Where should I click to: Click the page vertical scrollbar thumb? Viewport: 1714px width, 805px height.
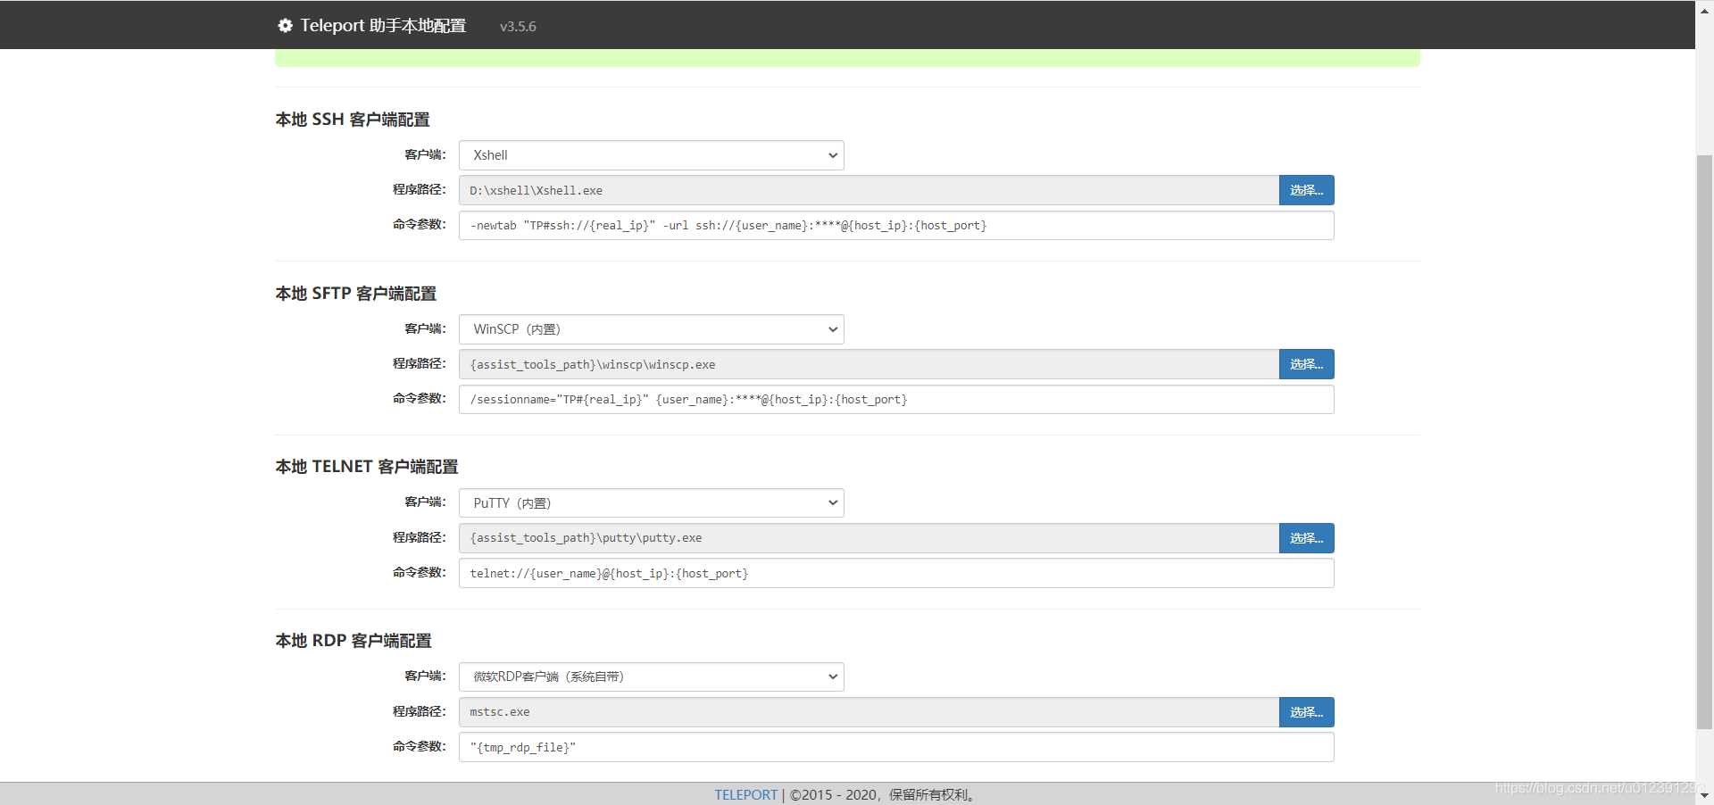(x=1704, y=442)
